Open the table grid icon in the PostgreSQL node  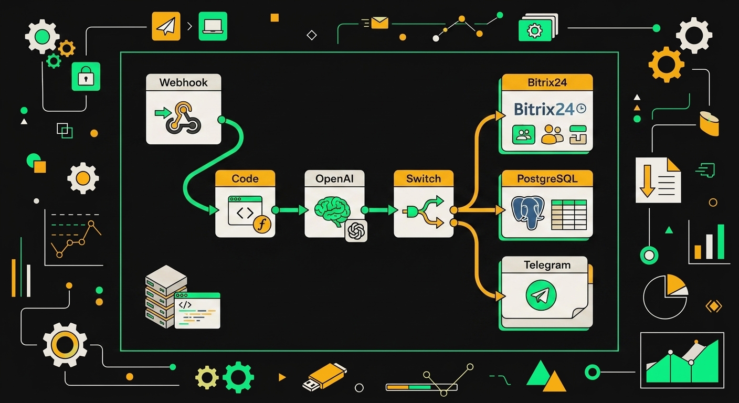pyautogui.click(x=568, y=215)
